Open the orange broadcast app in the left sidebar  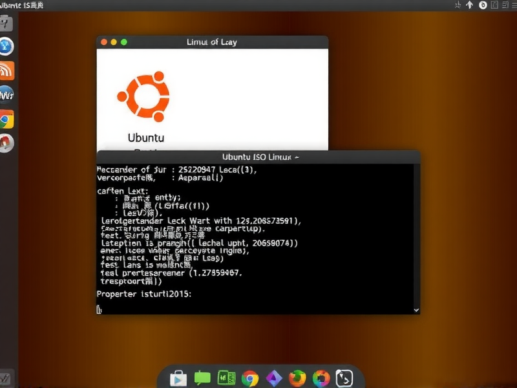pos(6,70)
